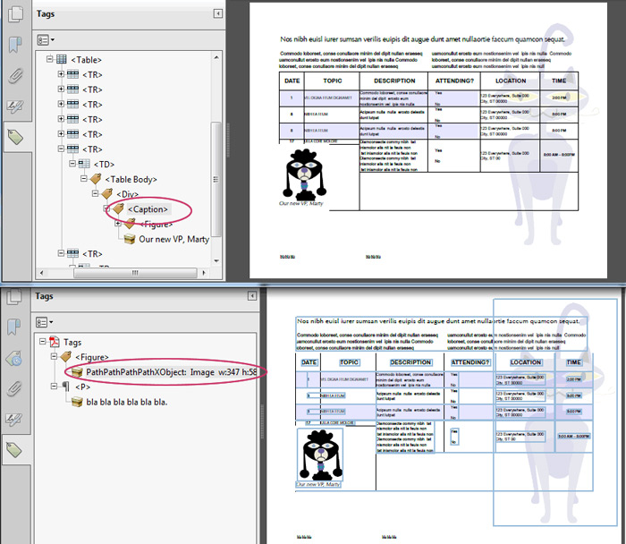Screen dimensions: 626x544
Task: Open Attachments paperclip icon in lower pane
Action: [14, 389]
